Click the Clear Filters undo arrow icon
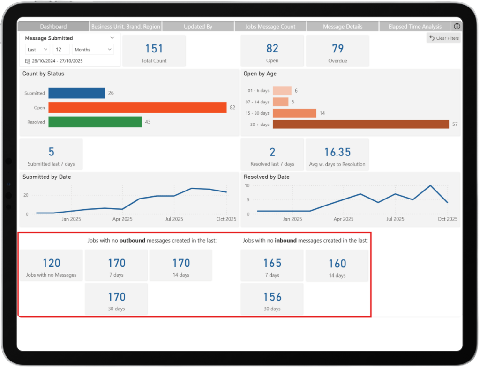 click(x=432, y=38)
